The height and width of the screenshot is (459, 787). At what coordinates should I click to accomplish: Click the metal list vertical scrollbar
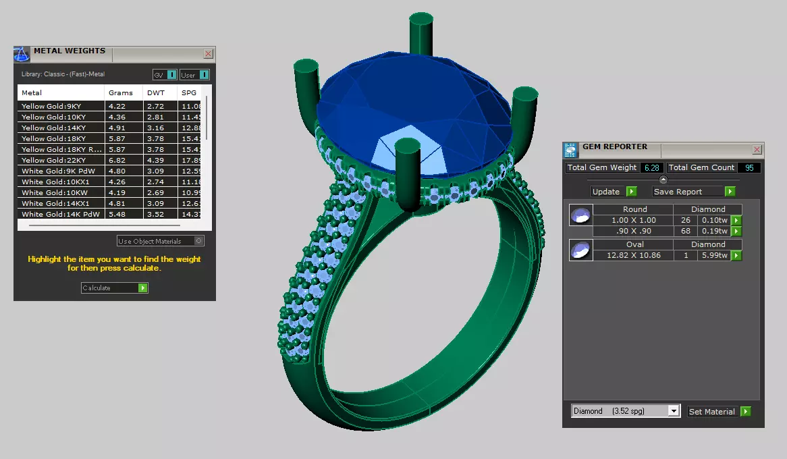click(x=207, y=118)
